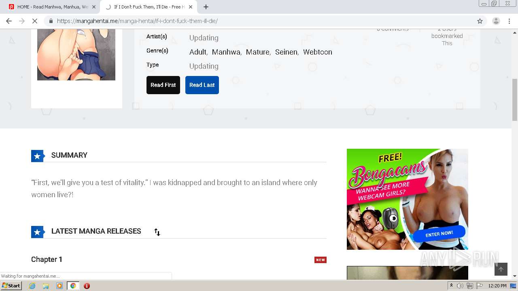The width and height of the screenshot is (518, 291).
Task: Show hidden system tray icons
Action: (x=451, y=286)
